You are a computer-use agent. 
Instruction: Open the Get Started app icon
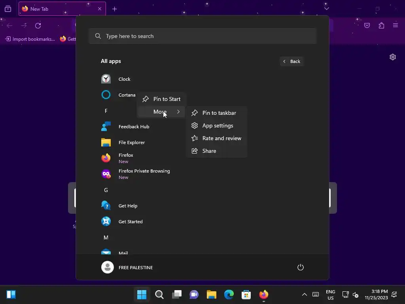click(106, 221)
